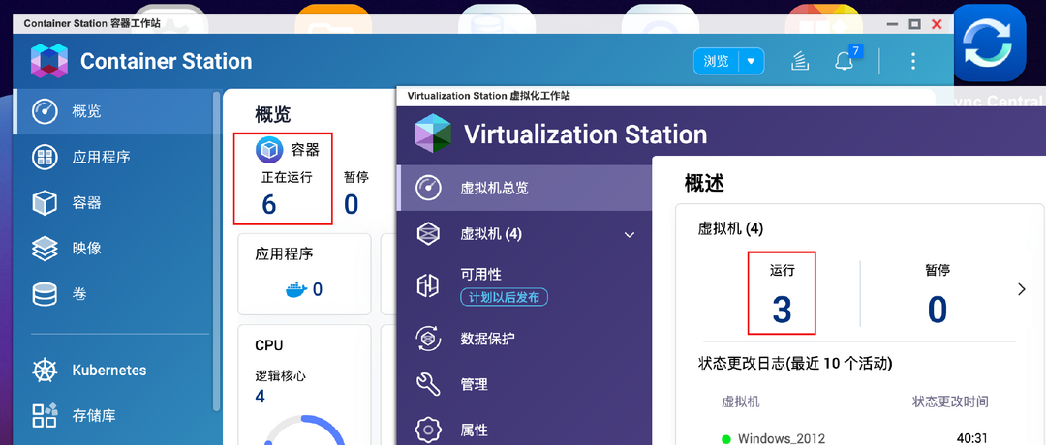Select 属性 in Virtualization Station sidebar

(524, 429)
